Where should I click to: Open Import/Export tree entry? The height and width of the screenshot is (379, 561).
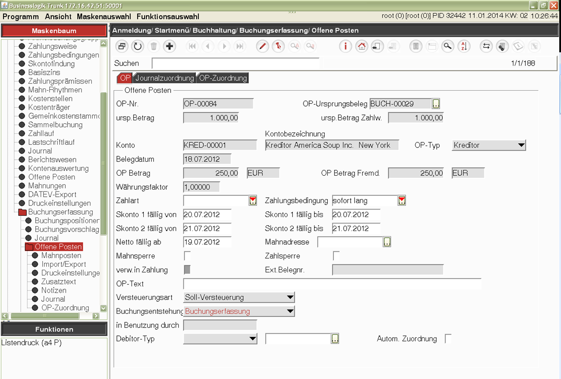tap(64, 264)
